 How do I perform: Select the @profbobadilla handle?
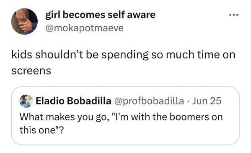[x=149, y=101]
